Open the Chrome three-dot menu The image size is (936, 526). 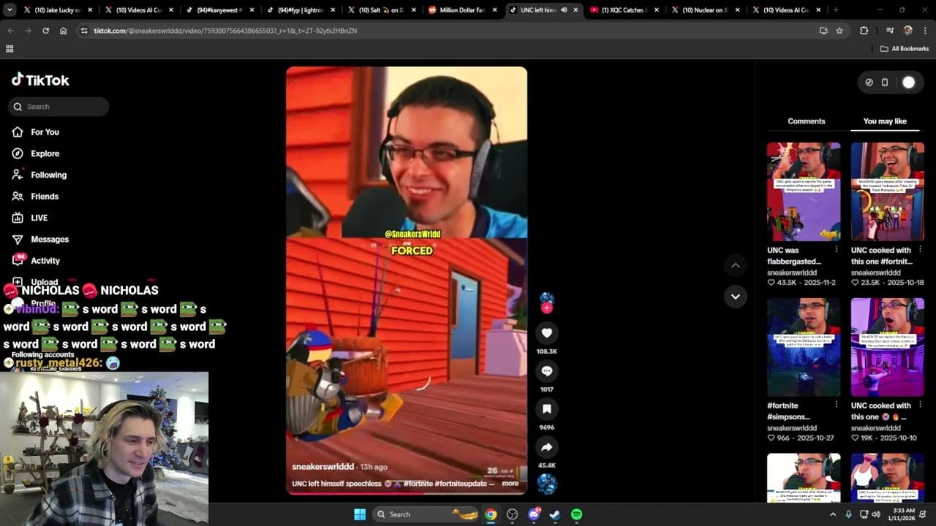coord(925,31)
